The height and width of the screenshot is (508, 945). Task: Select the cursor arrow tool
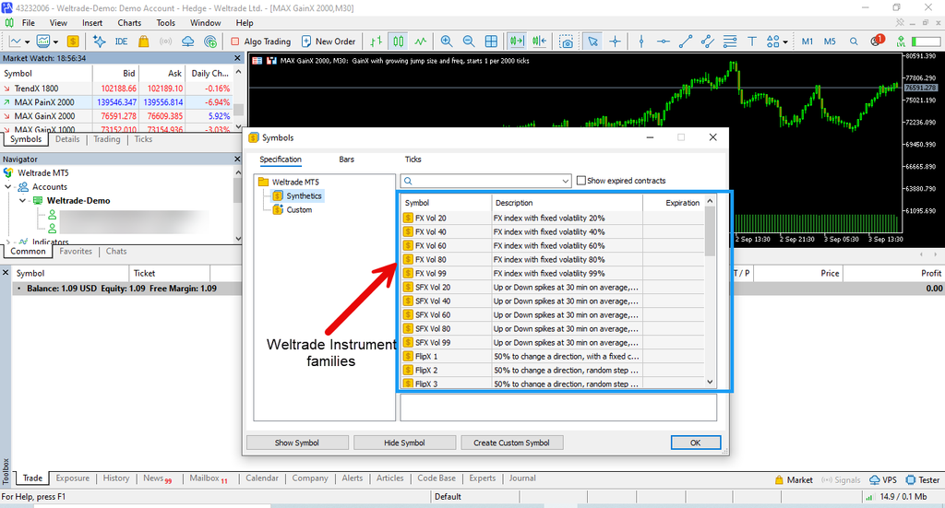click(593, 41)
